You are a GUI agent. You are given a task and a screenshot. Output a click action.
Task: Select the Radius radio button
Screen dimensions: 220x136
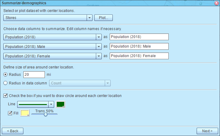point(5,75)
